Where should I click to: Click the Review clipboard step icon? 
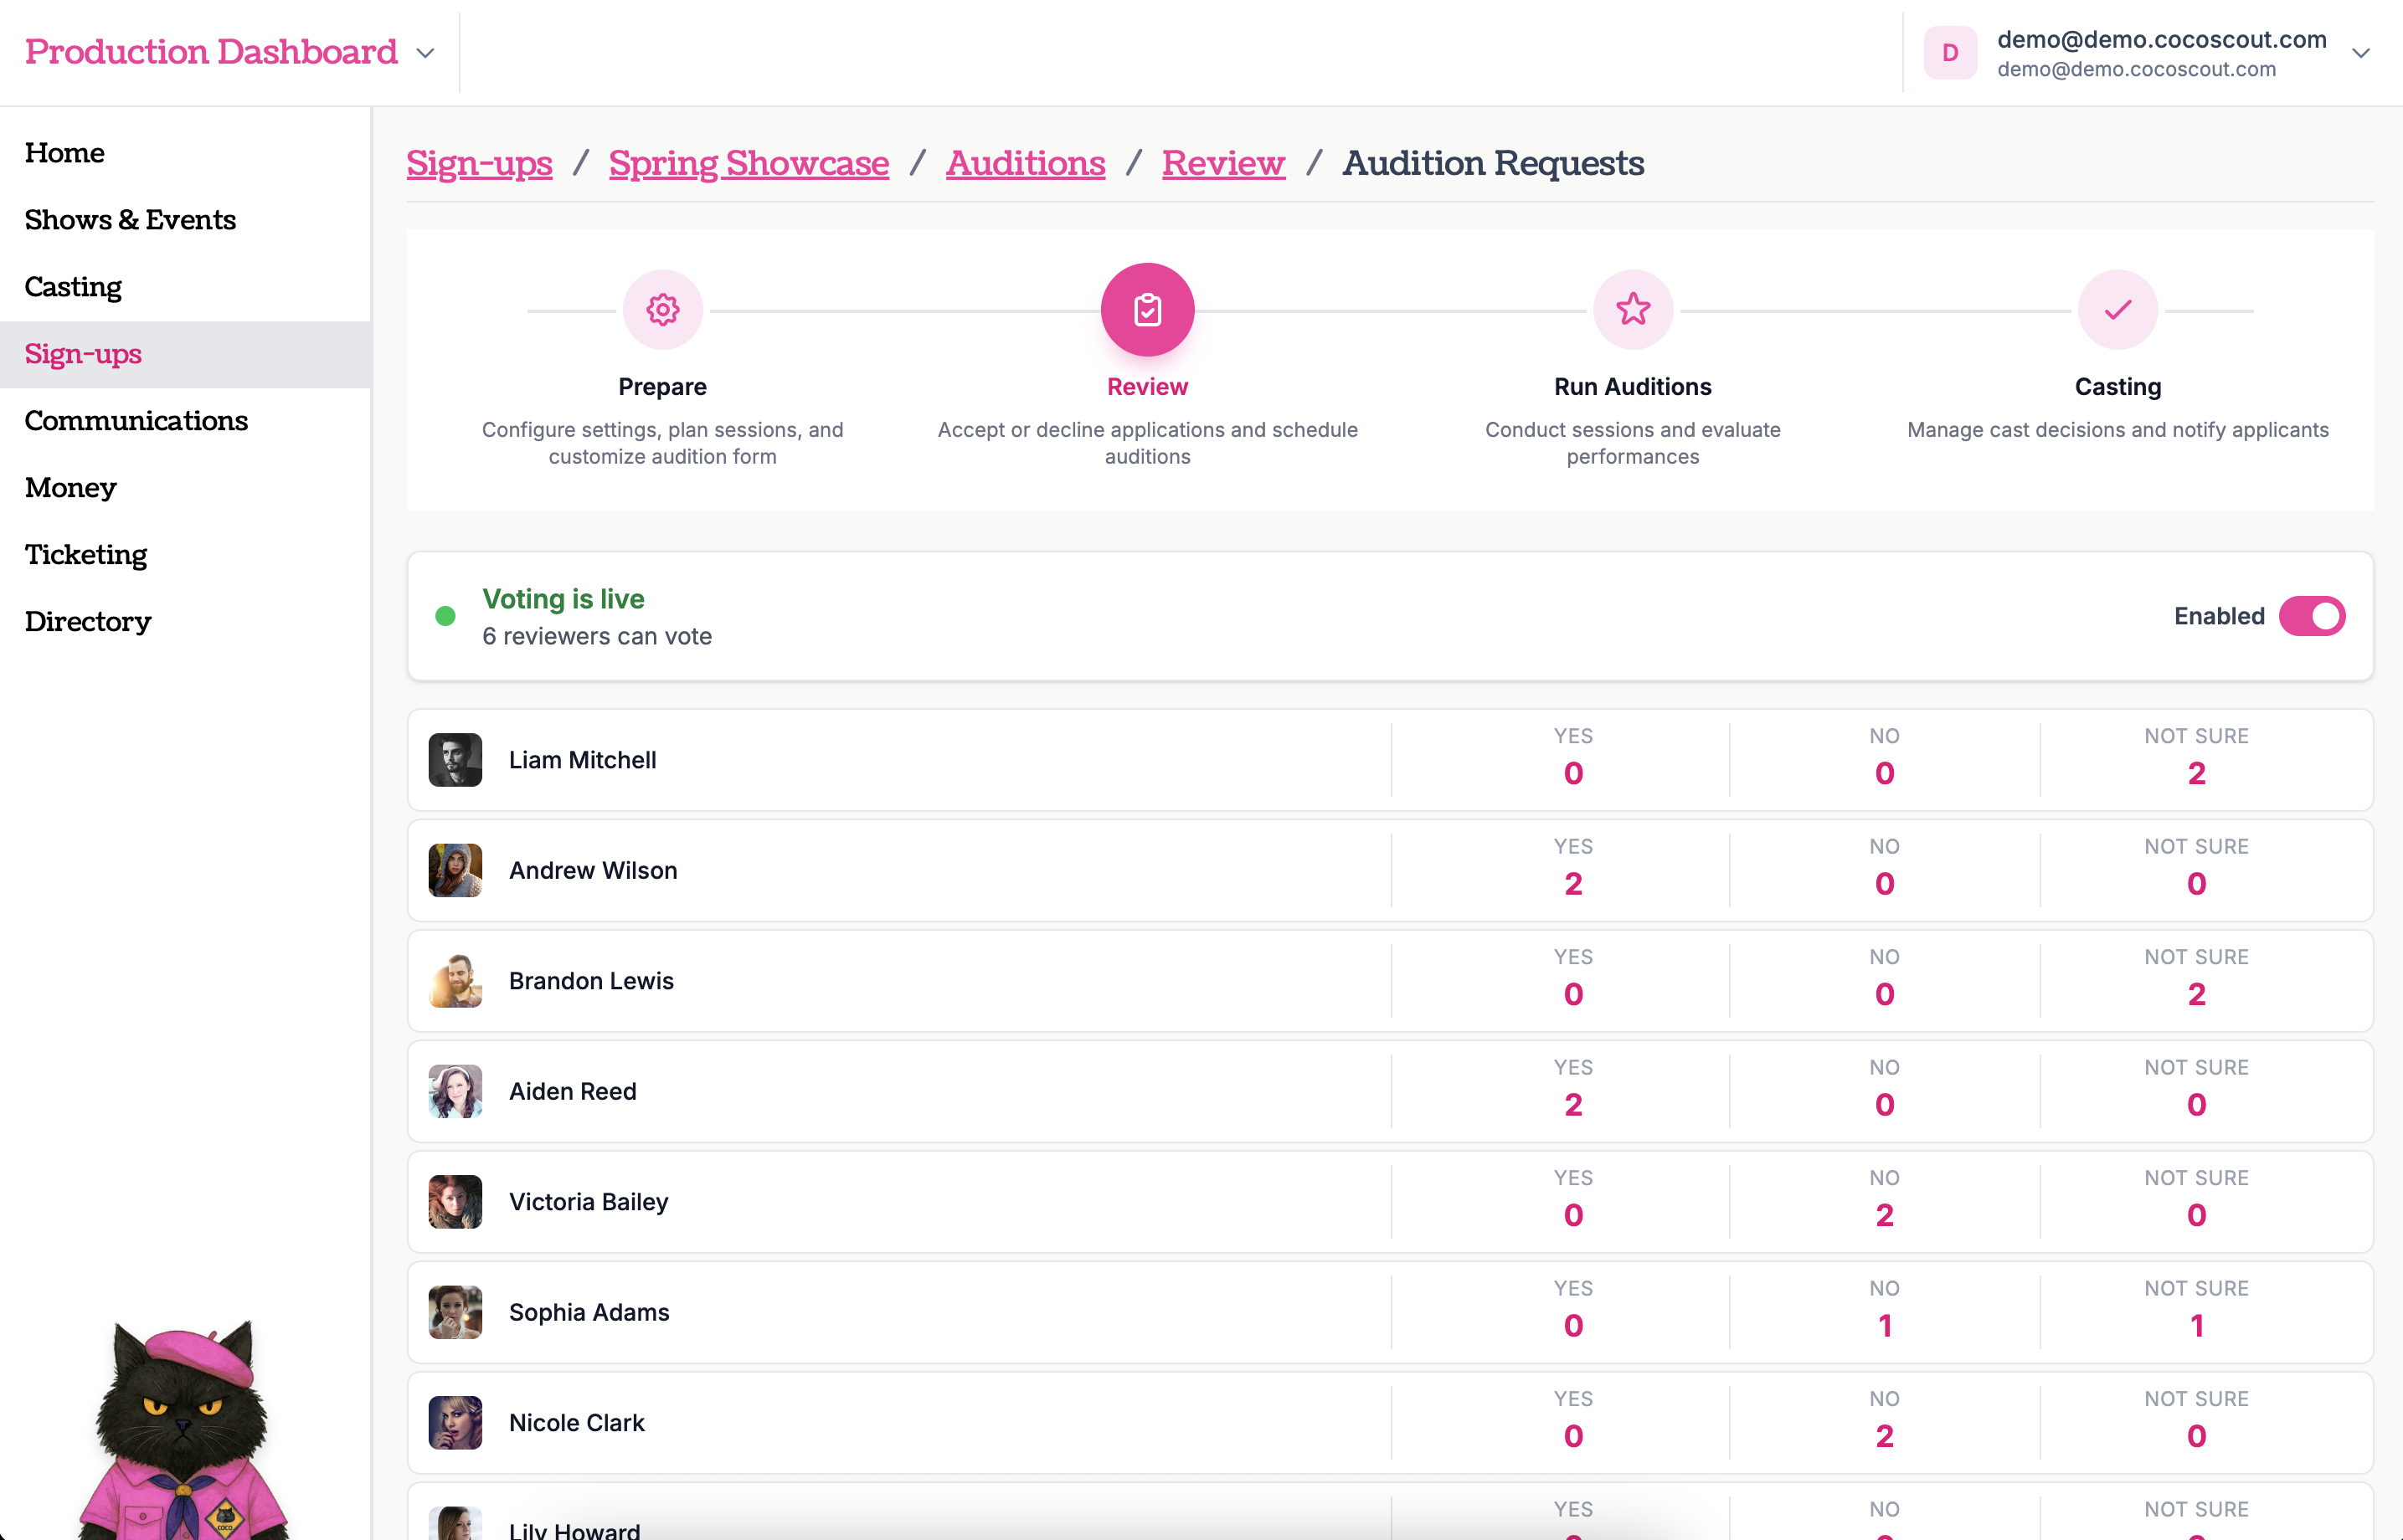1147,310
